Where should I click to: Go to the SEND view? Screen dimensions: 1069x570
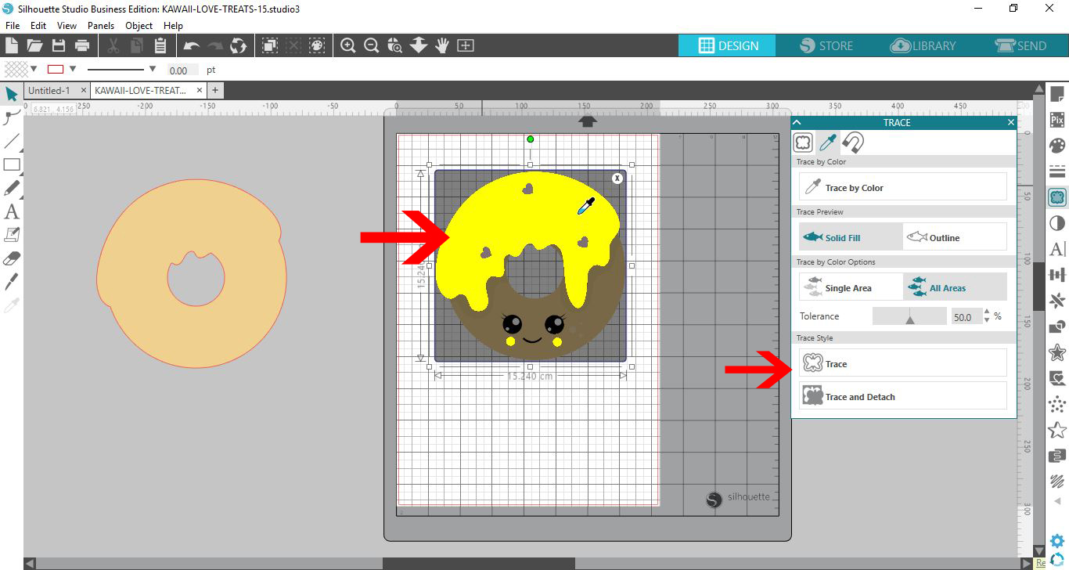coord(1020,45)
